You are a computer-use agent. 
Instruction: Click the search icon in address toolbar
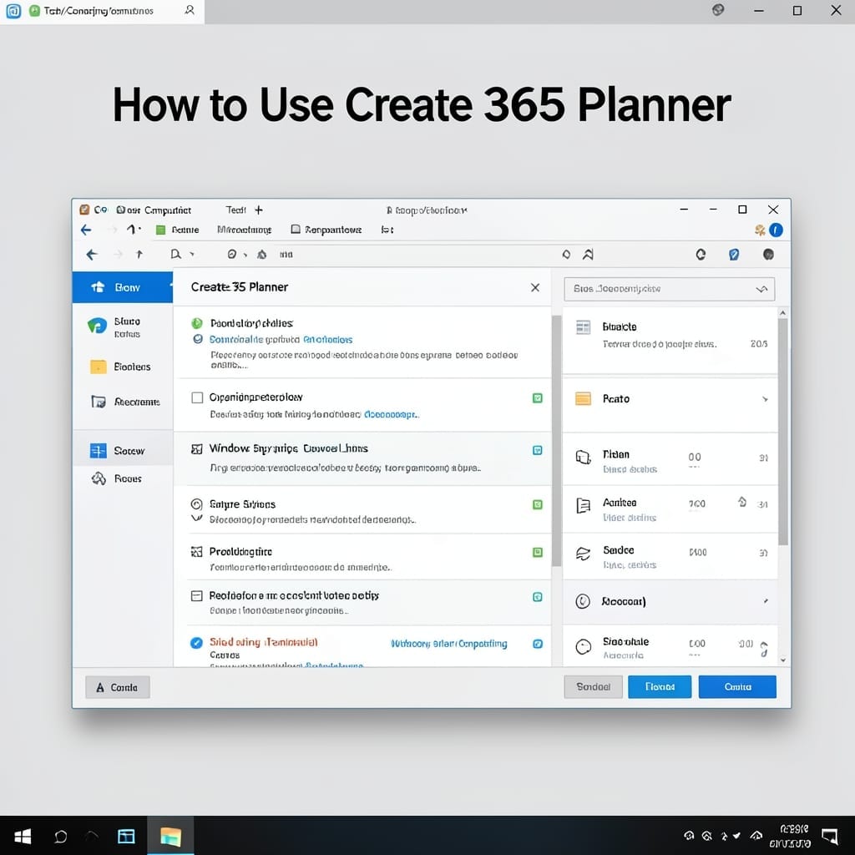click(x=175, y=254)
